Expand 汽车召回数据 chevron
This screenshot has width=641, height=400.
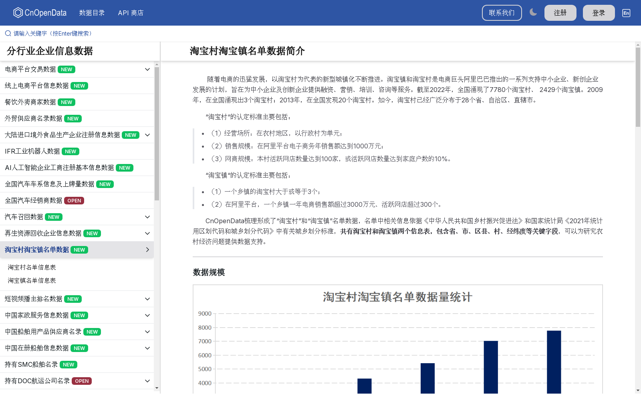tap(147, 217)
